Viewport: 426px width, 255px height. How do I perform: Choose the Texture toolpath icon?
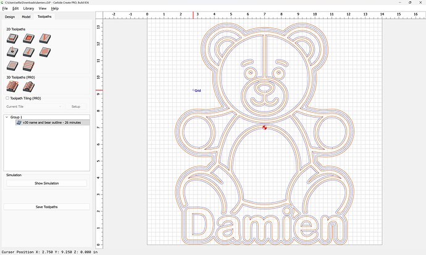pos(45,52)
